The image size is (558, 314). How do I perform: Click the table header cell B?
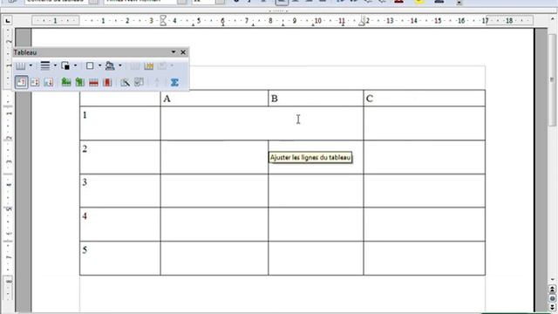tap(316, 99)
